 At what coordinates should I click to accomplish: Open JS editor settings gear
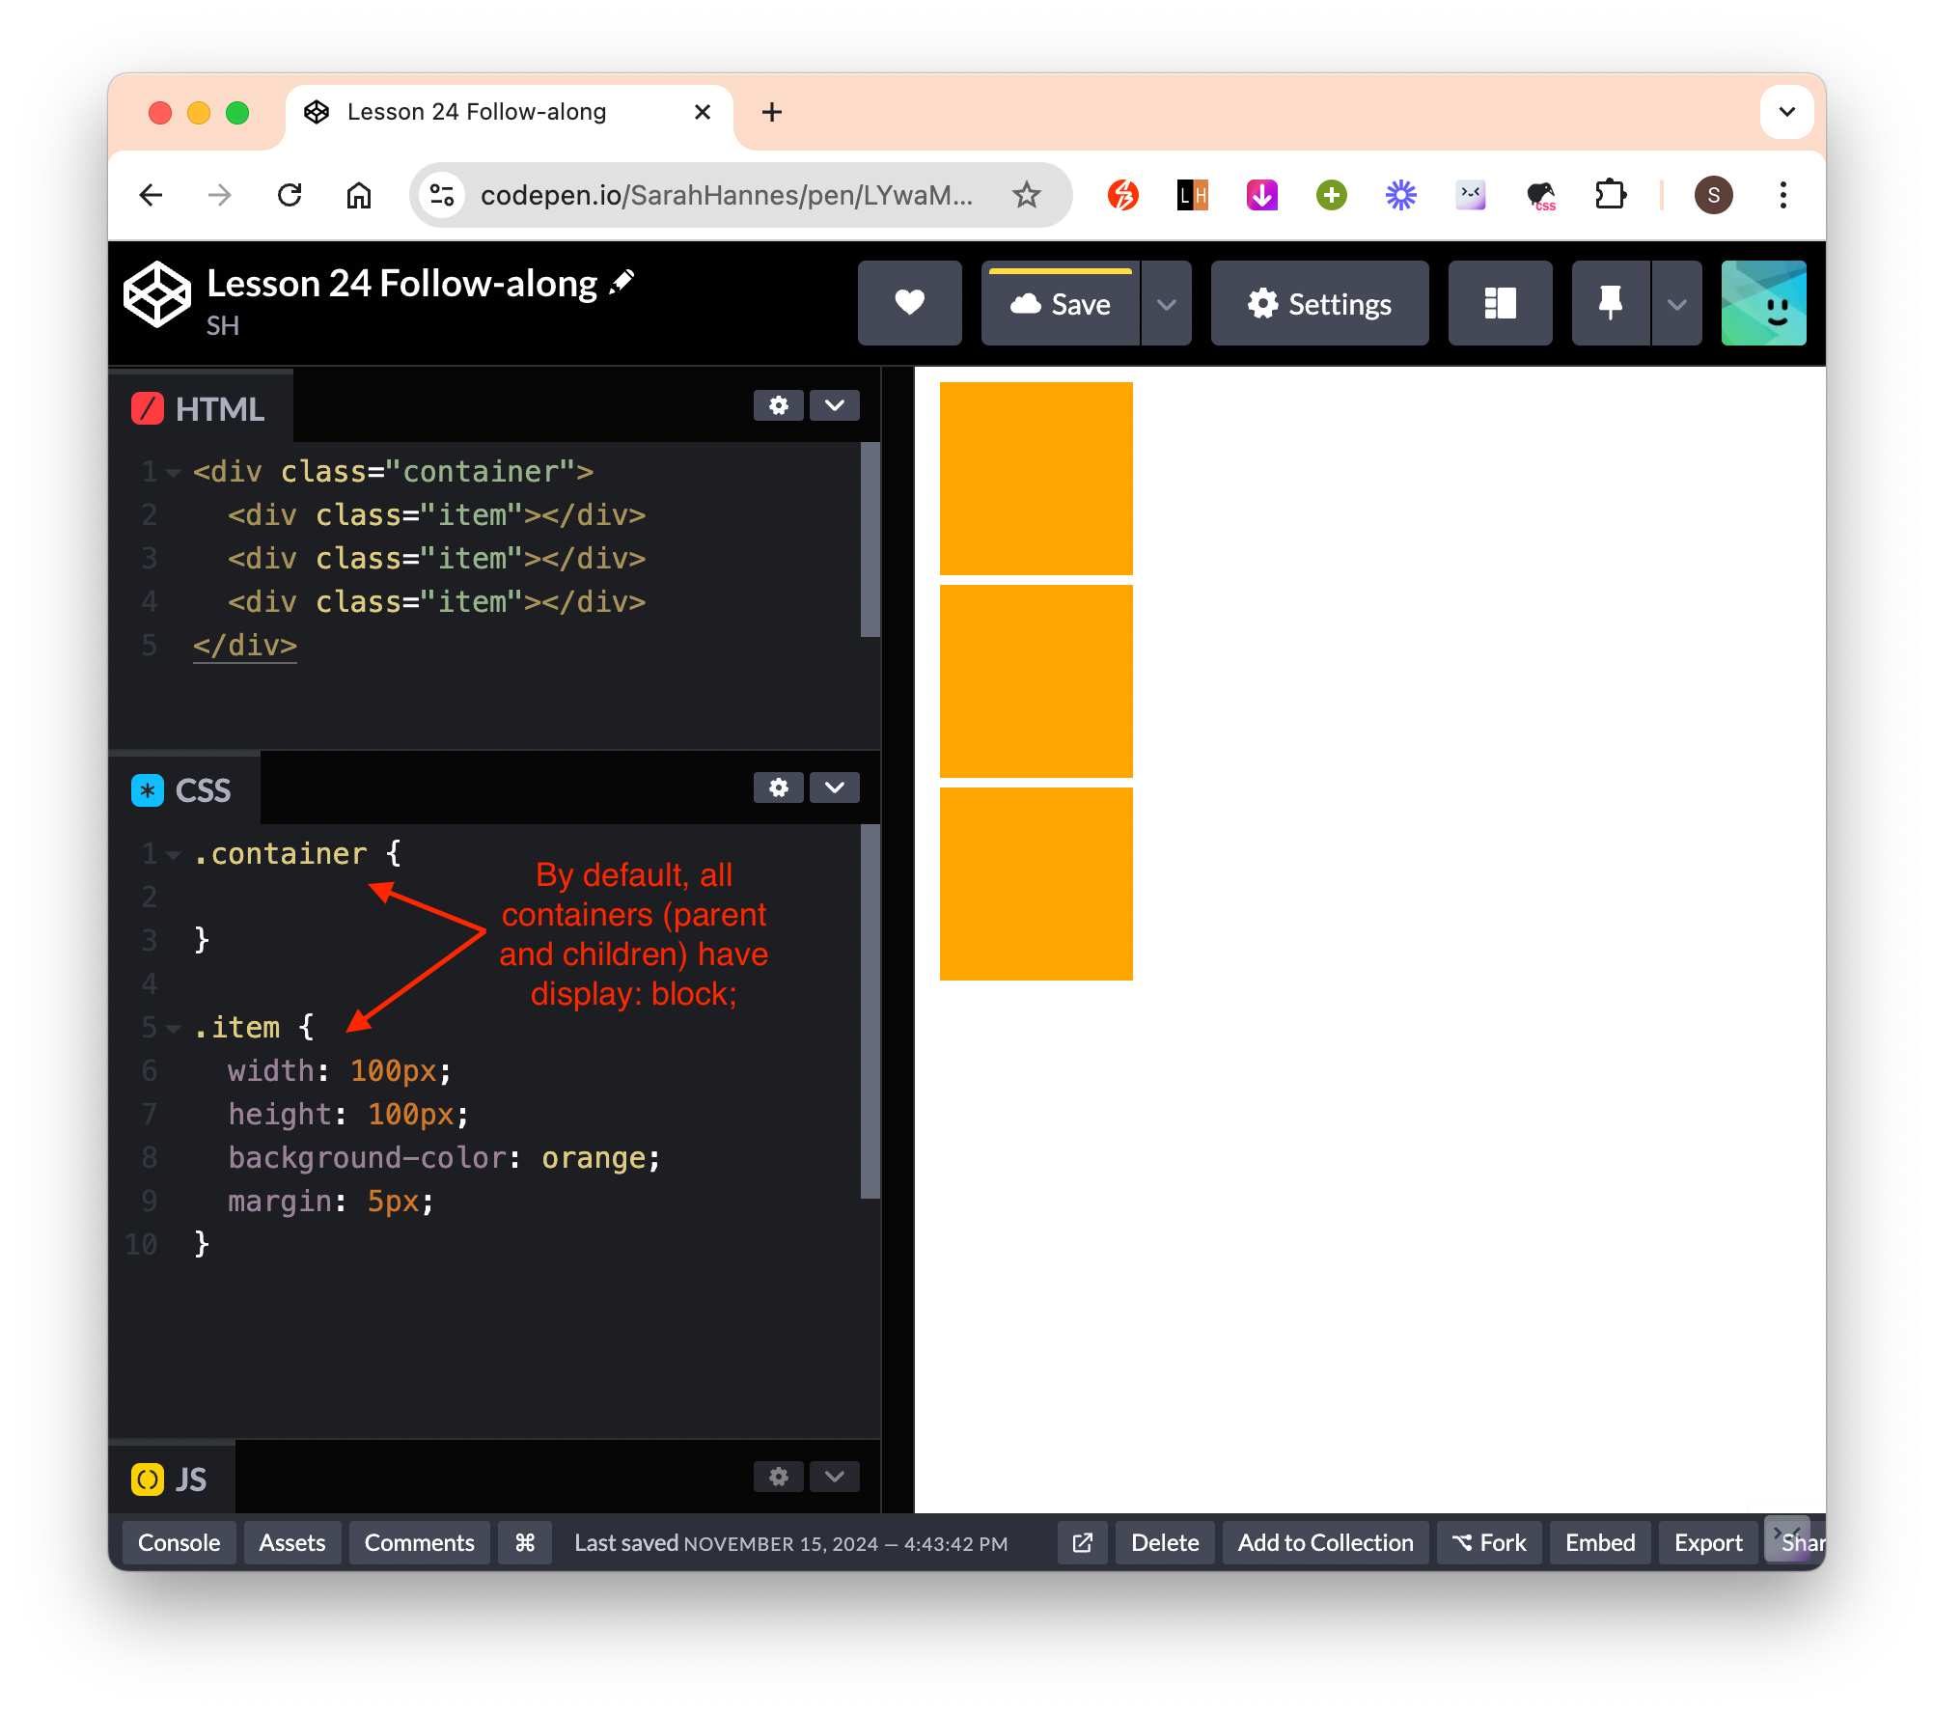tap(778, 1477)
